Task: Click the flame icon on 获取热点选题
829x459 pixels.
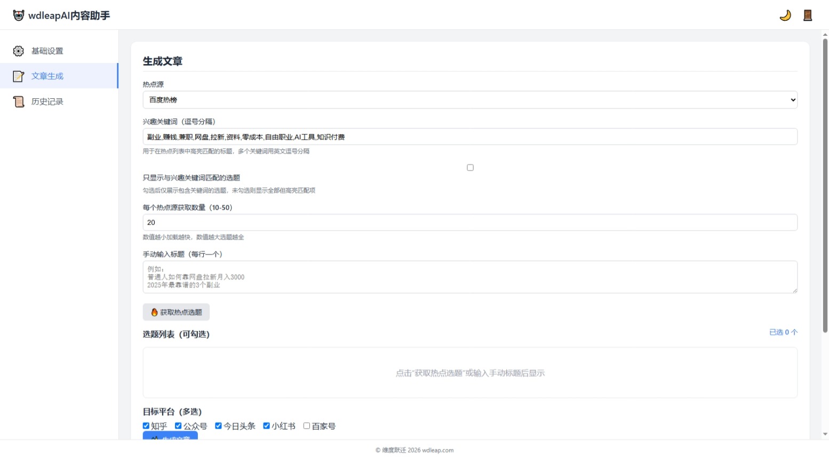Action: tap(154, 312)
